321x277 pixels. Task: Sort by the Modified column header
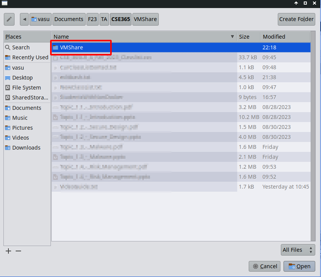pyautogui.click(x=285, y=37)
